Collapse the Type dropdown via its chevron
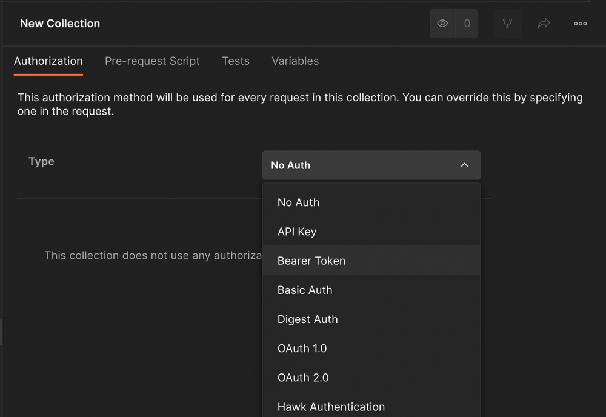 tap(465, 165)
